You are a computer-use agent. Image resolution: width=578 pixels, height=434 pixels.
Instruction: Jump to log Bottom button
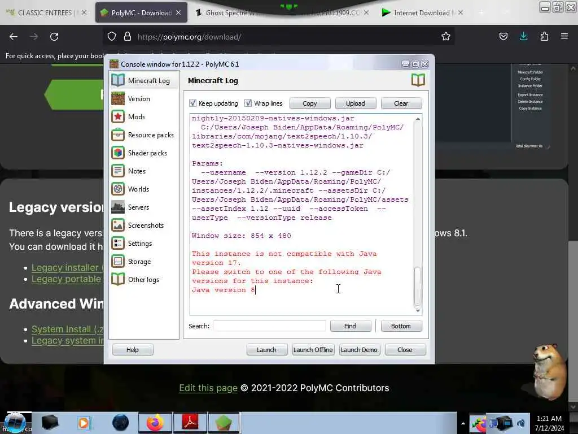click(401, 326)
